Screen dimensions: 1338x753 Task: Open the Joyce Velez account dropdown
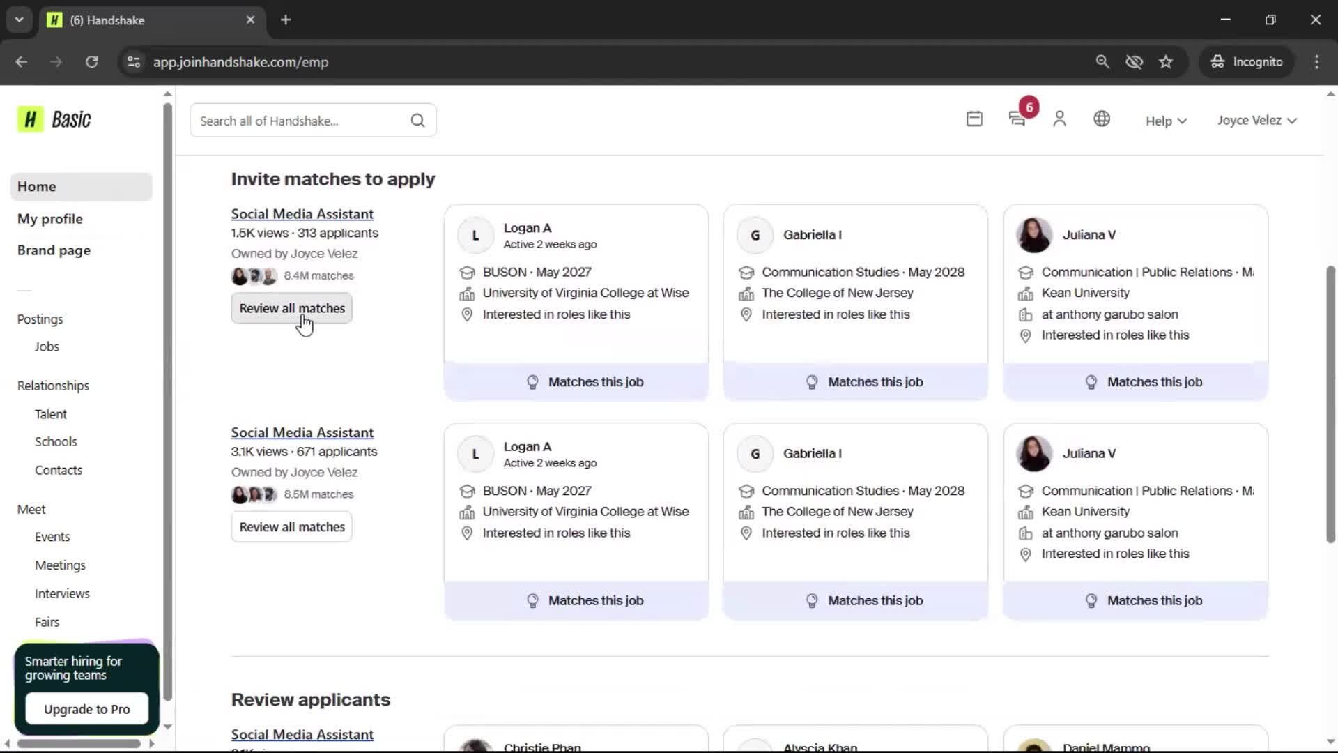(1257, 120)
